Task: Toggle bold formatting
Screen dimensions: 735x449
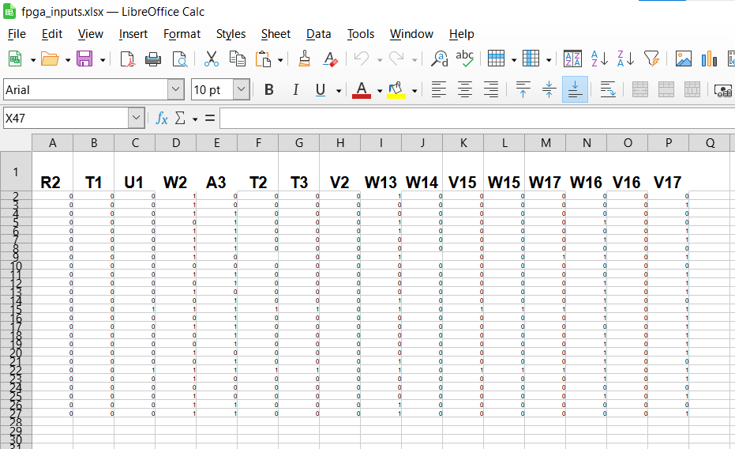Action: 268,89
